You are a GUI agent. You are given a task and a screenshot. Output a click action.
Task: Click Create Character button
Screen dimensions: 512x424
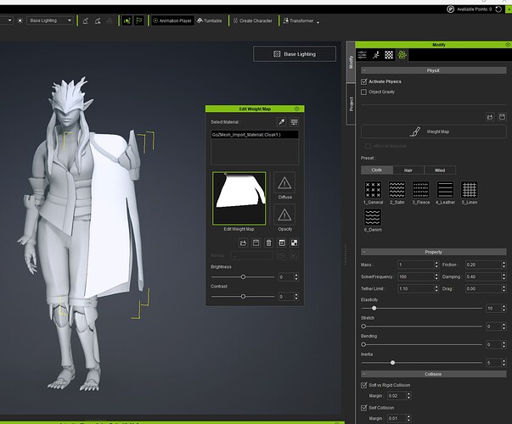pyautogui.click(x=253, y=20)
